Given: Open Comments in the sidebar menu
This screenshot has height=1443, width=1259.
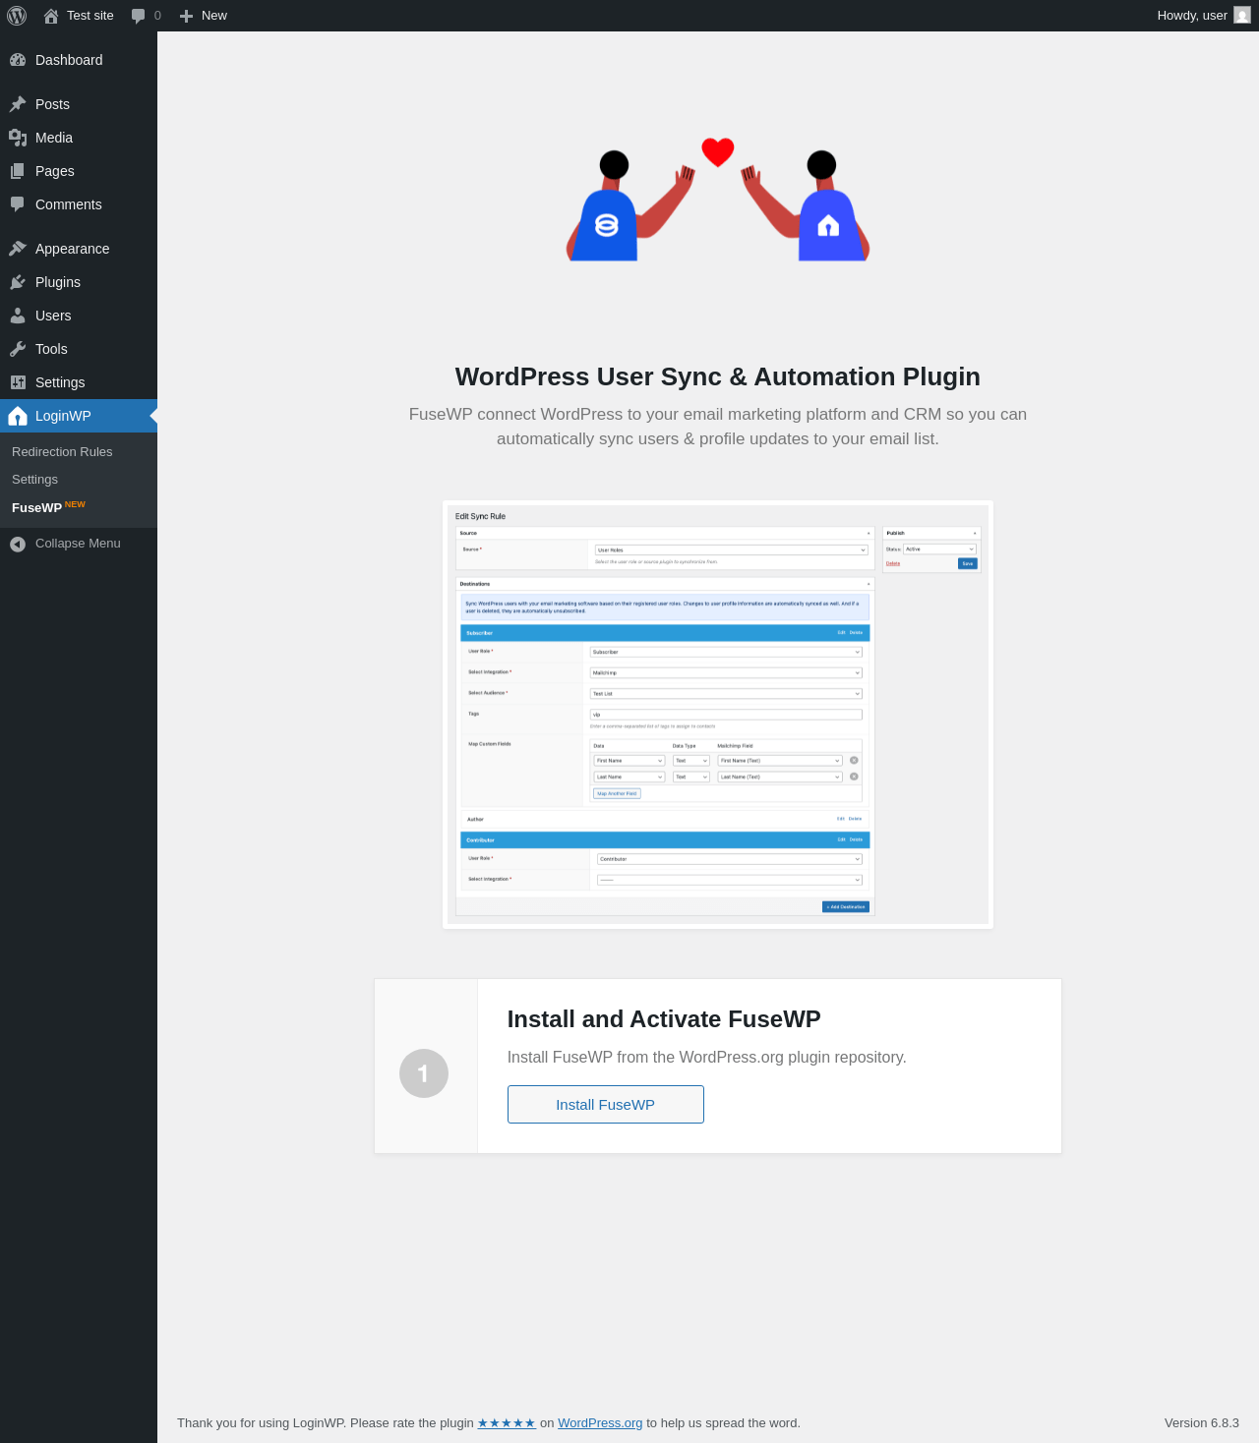Looking at the screenshot, I should click(x=79, y=204).
